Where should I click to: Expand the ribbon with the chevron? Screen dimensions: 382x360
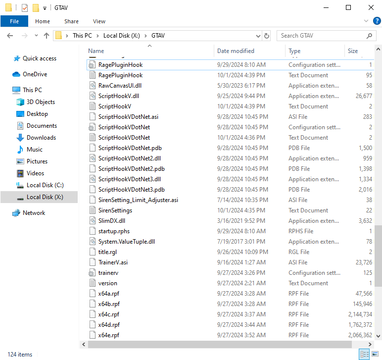click(366, 21)
